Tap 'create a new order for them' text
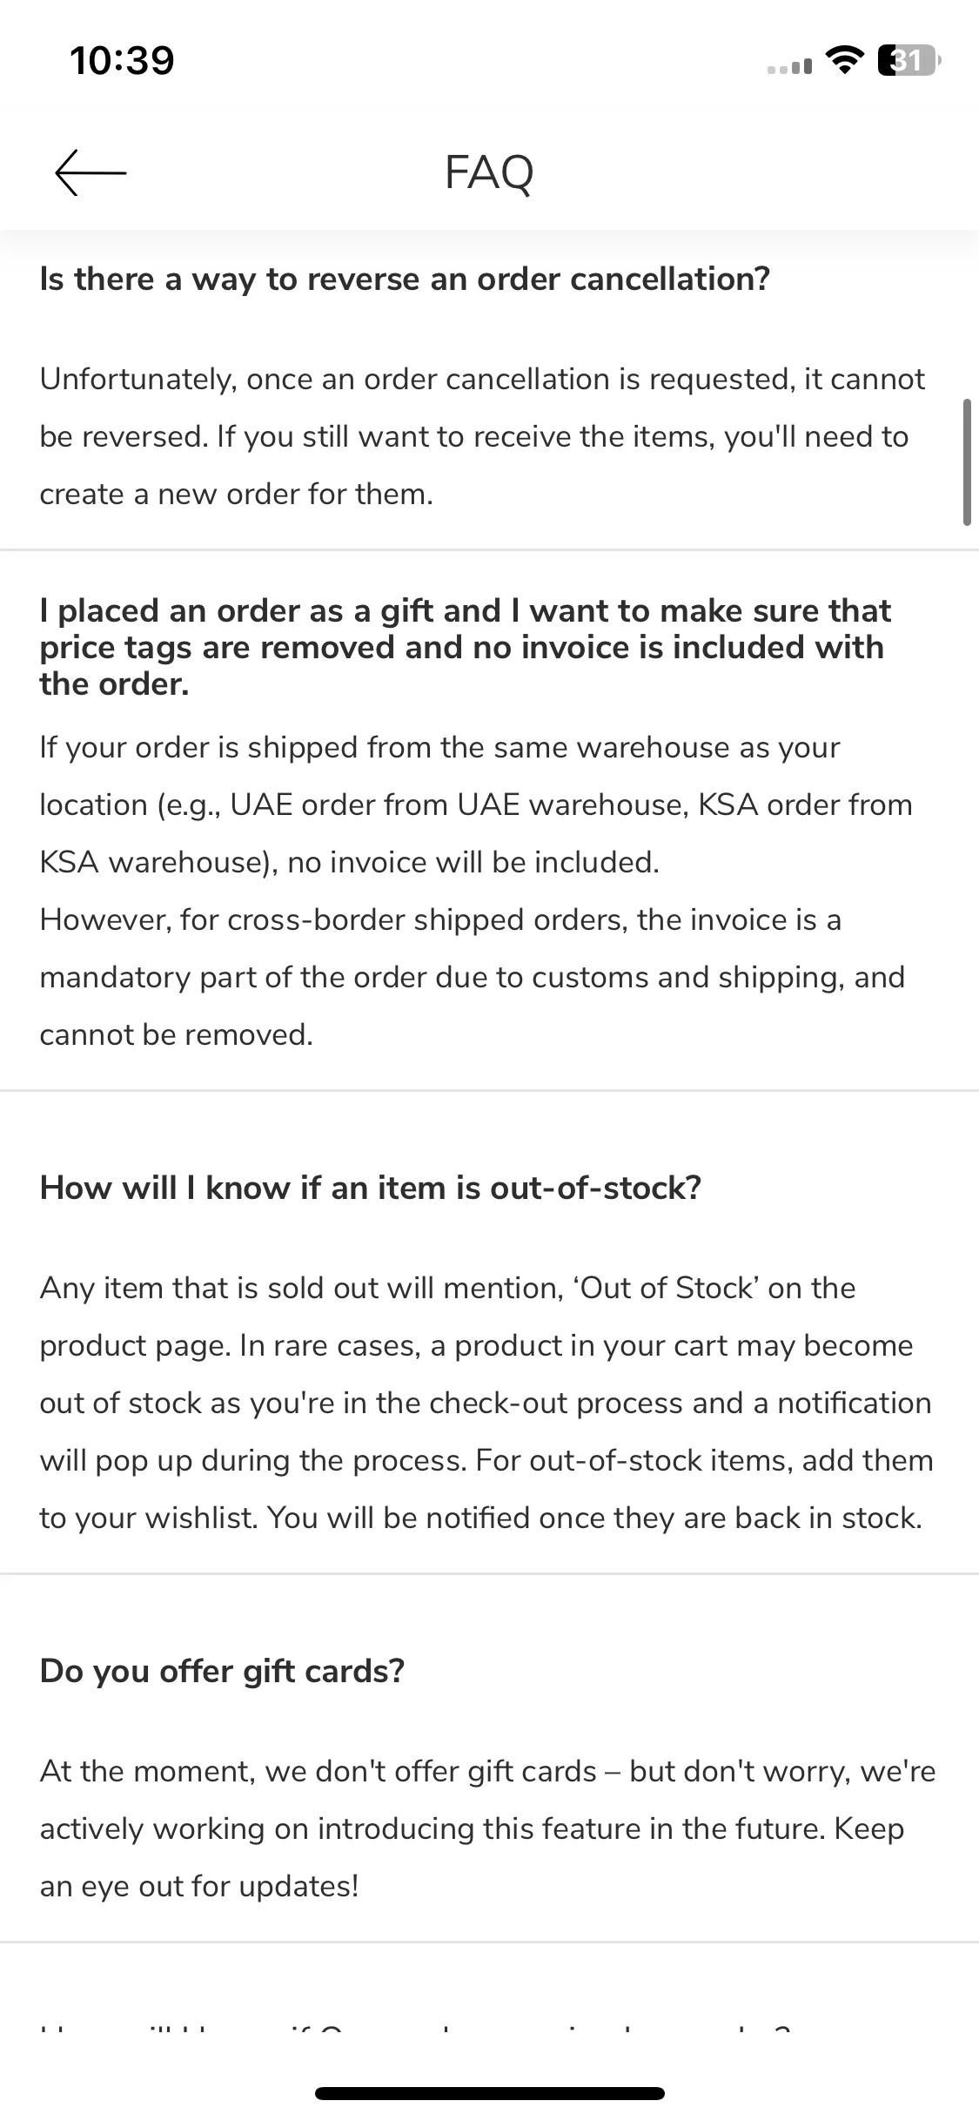Screen dimensions: 979x2121 coord(236,494)
